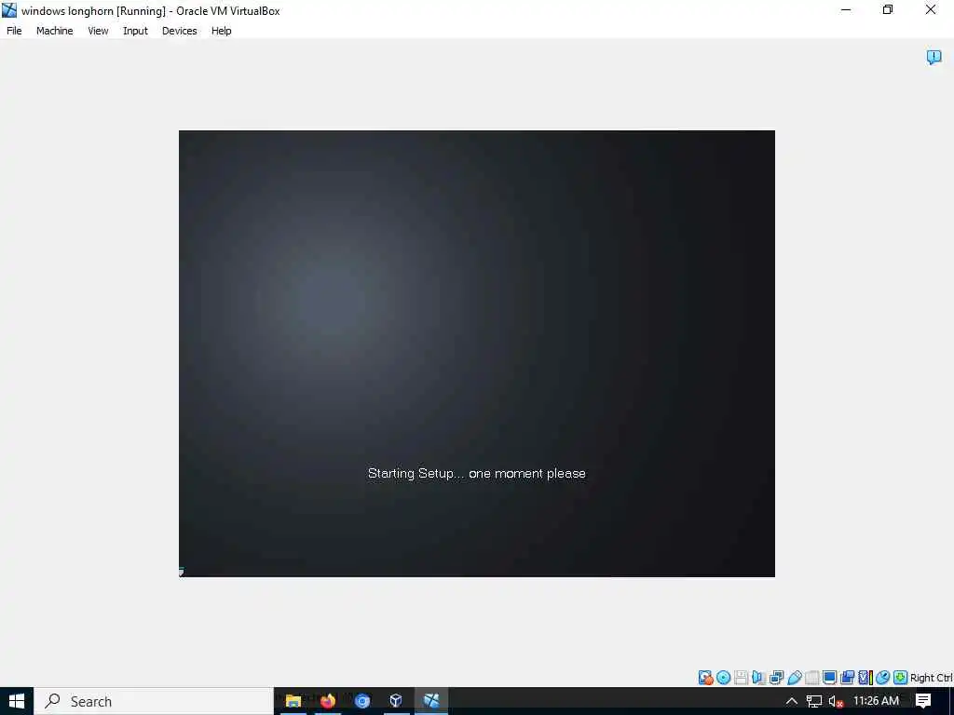Open the VirtualBox notification center icon
The height and width of the screenshot is (715, 954).
pos(934,57)
